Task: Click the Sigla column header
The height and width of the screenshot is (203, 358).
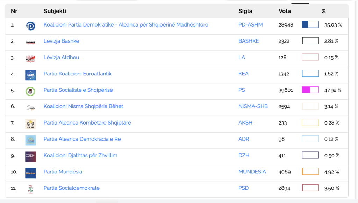Action: click(245, 11)
